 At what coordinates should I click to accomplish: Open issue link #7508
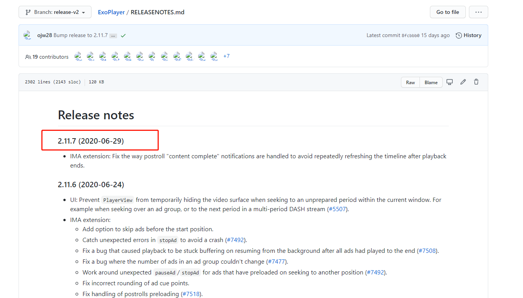coord(428,251)
